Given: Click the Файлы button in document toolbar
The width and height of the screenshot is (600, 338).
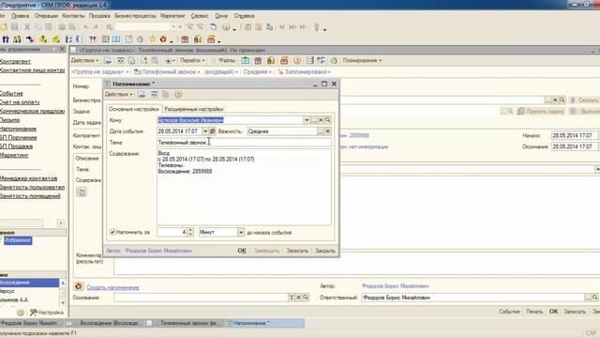Looking at the screenshot, I should point(227,60).
